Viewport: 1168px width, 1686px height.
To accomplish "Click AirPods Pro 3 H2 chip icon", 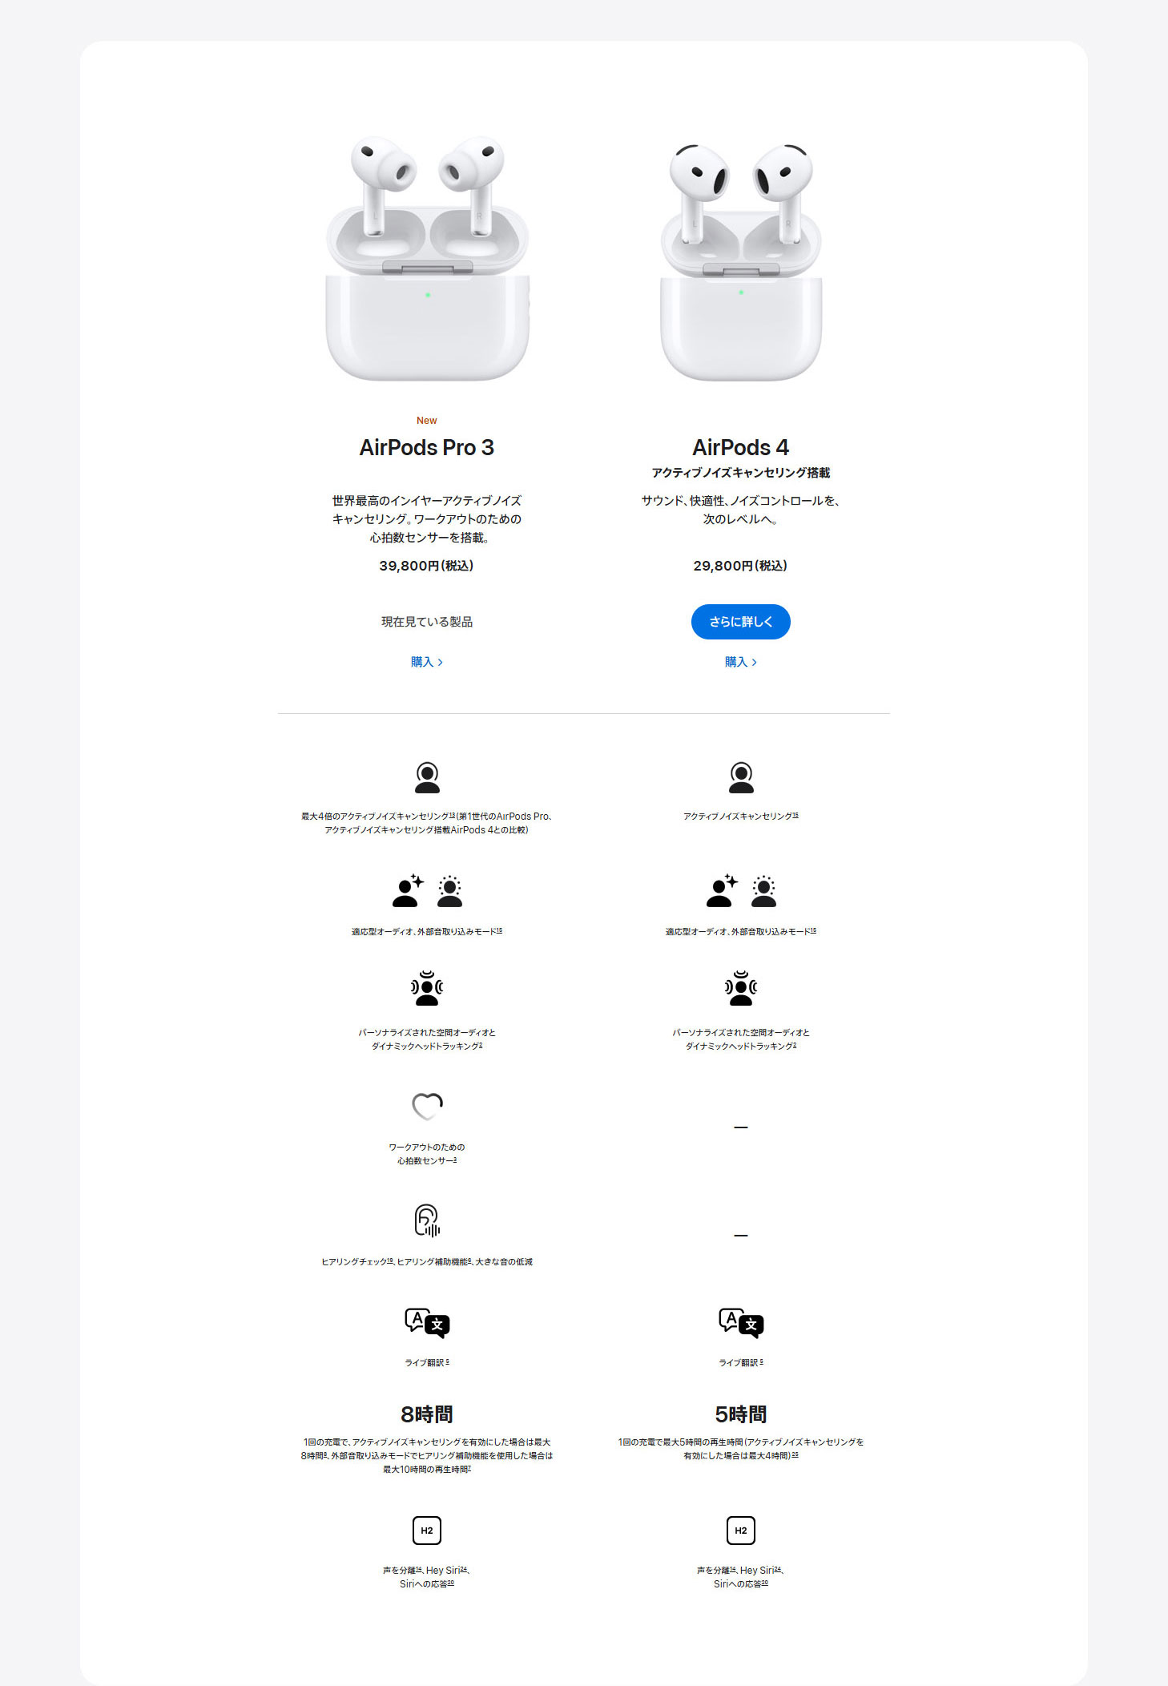I will click(x=427, y=1531).
